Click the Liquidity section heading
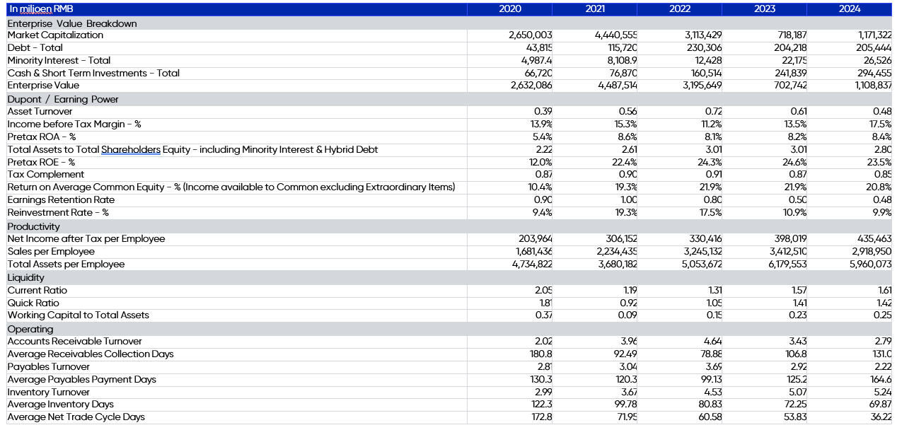This screenshot has height=430, width=914. pos(26,278)
